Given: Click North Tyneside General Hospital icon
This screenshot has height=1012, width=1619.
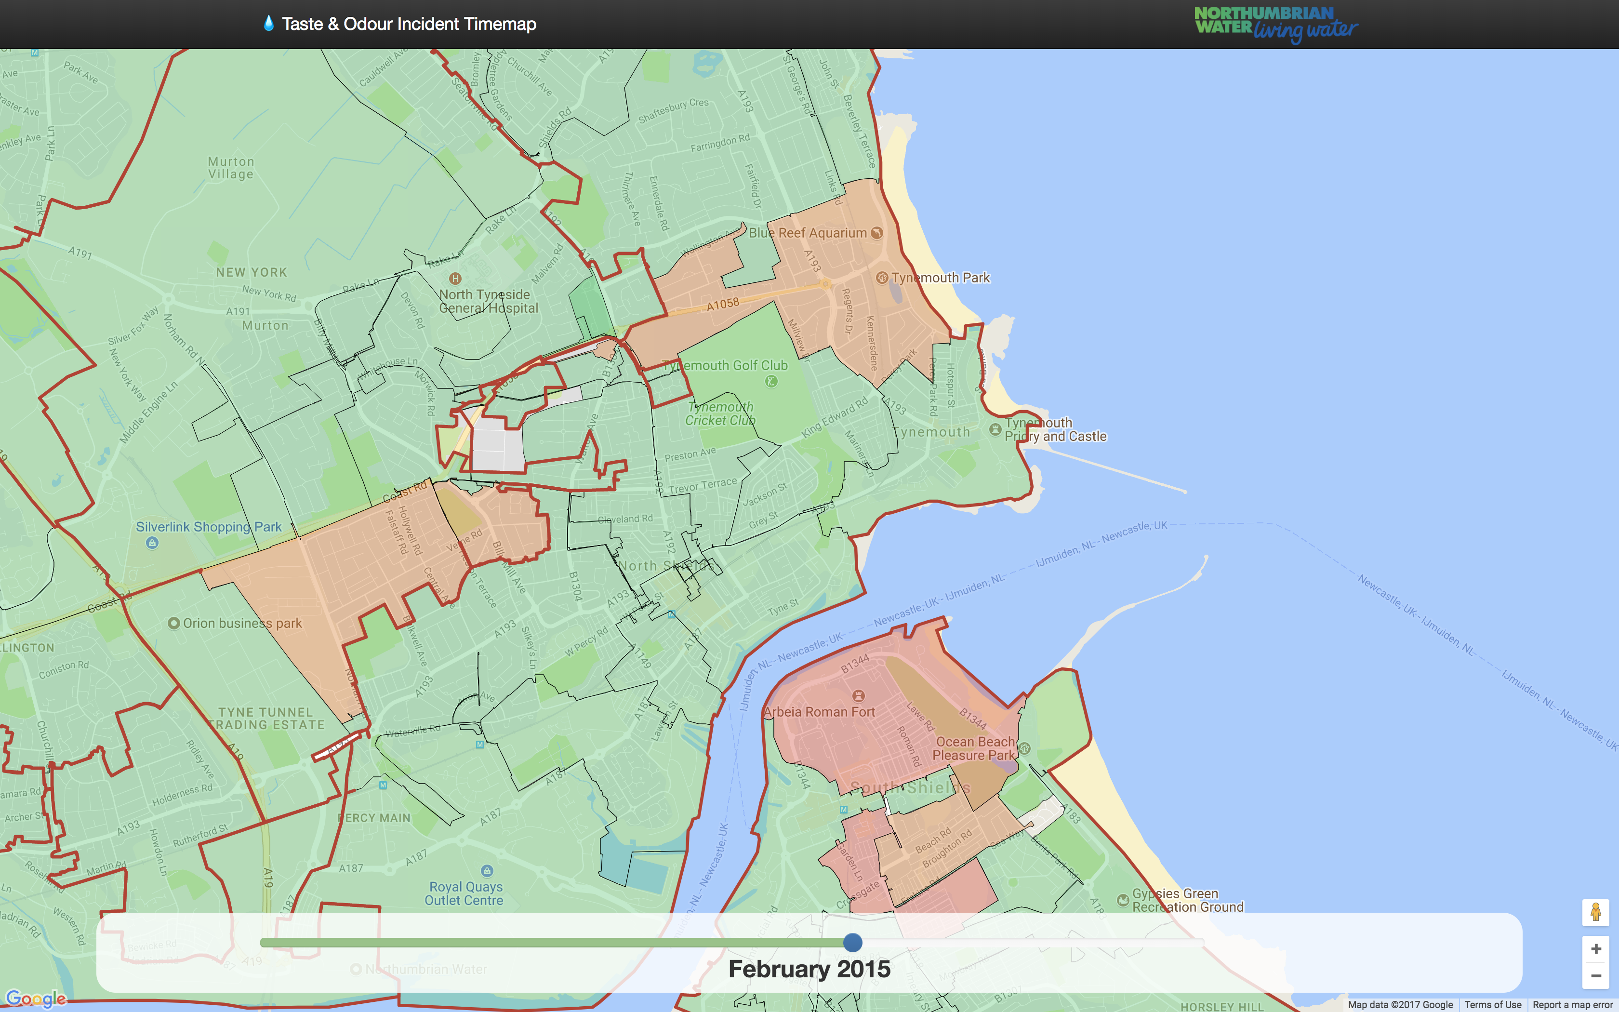Looking at the screenshot, I should (455, 279).
